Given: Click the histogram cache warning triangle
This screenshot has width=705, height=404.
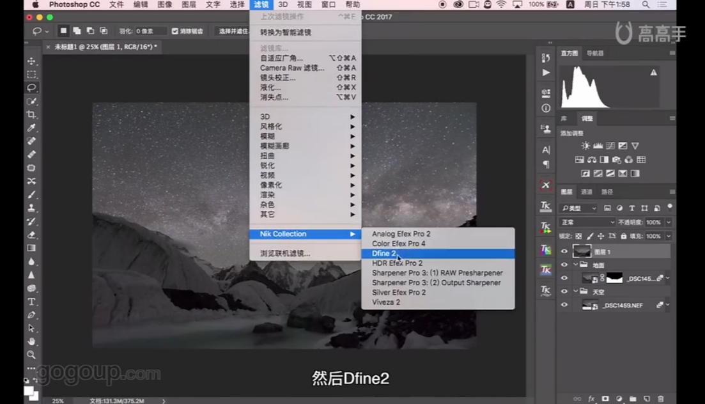Looking at the screenshot, I should (x=653, y=72).
